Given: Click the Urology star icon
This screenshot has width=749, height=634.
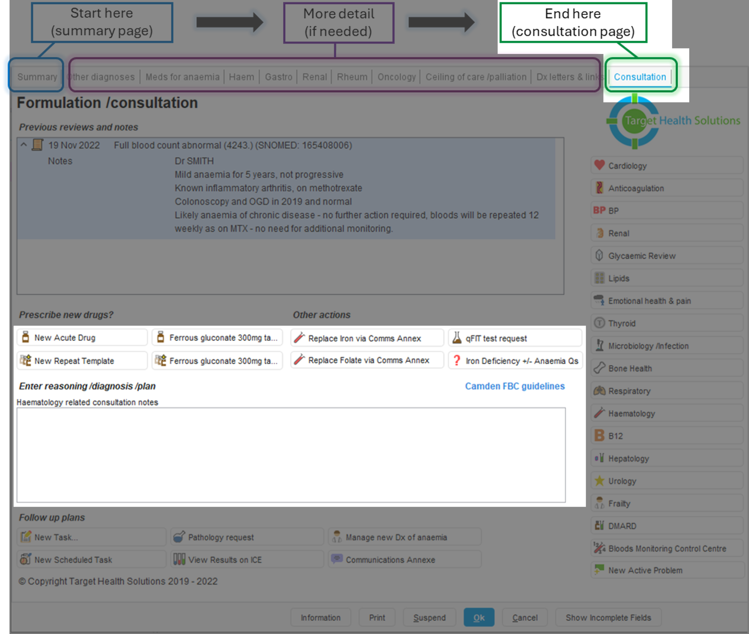Looking at the screenshot, I should [599, 481].
